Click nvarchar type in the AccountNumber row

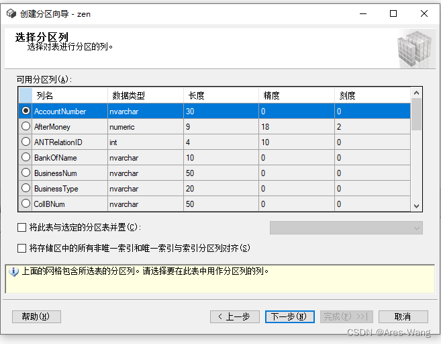[x=146, y=111]
